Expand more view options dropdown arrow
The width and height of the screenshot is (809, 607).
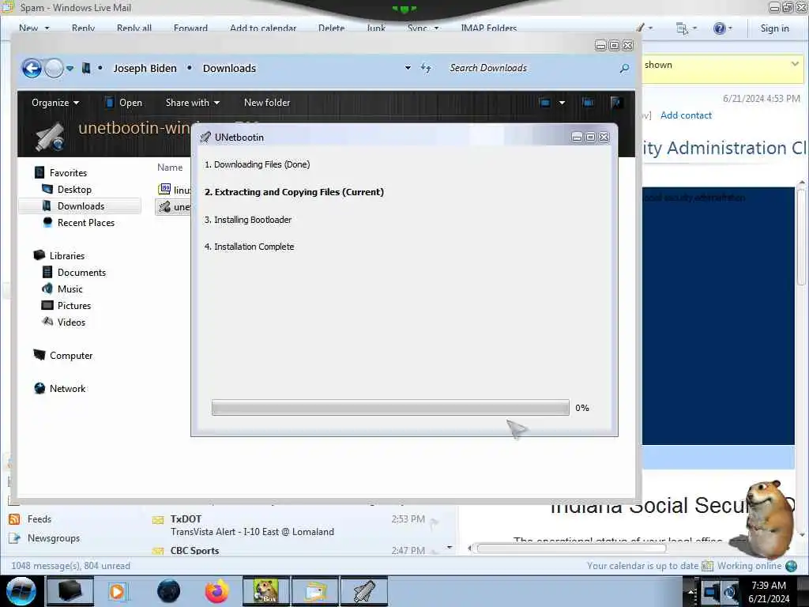point(562,103)
